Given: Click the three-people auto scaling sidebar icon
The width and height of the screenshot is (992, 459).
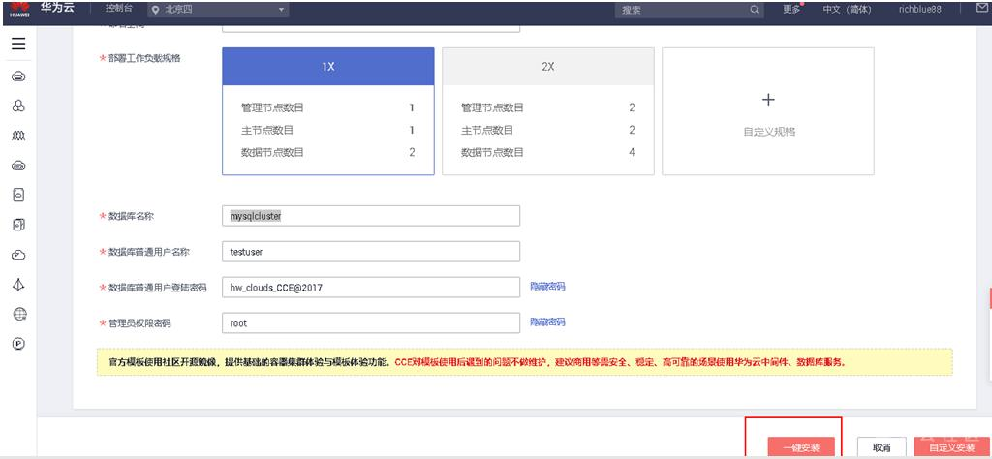Looking at the screenshot, I should pyautogui.click(x=18, y=136).
